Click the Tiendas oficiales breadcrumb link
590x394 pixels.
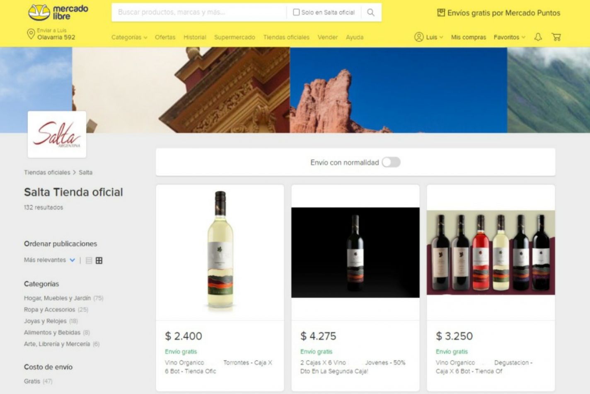[x=47, y=173]
